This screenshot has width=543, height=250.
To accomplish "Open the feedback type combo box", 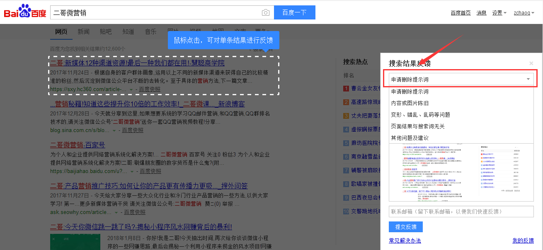I will pyautogui.click(x=462, y=79).
